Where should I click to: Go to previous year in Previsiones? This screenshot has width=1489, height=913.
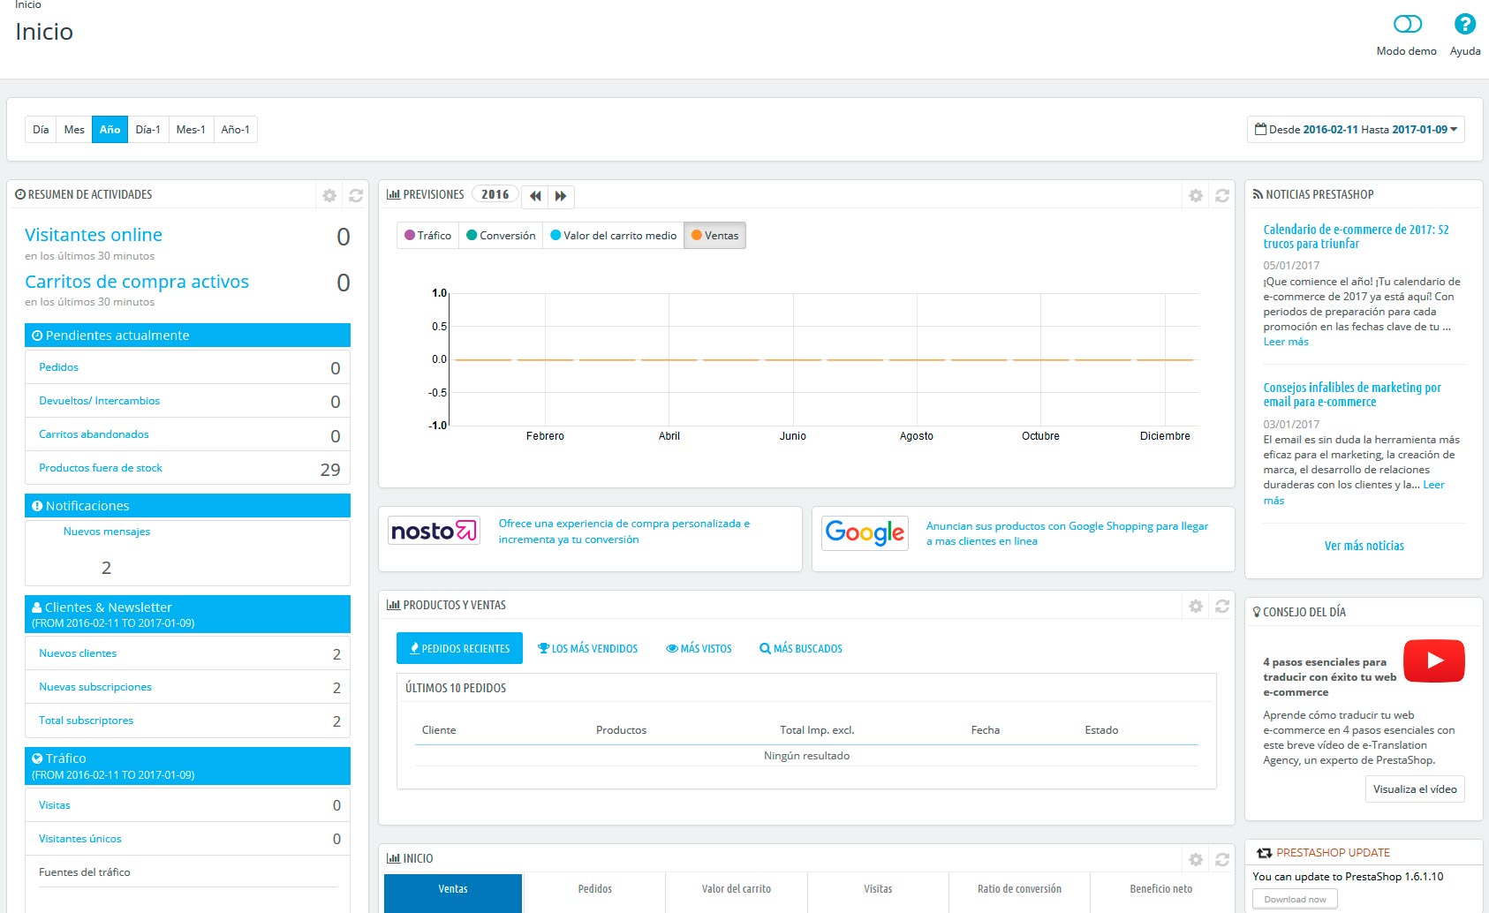535,196
